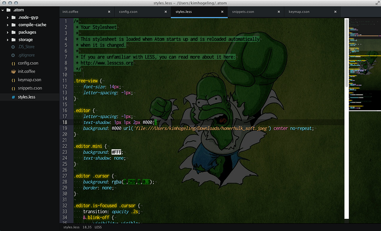Click the compile-cache folder icon

pos(14,25)
